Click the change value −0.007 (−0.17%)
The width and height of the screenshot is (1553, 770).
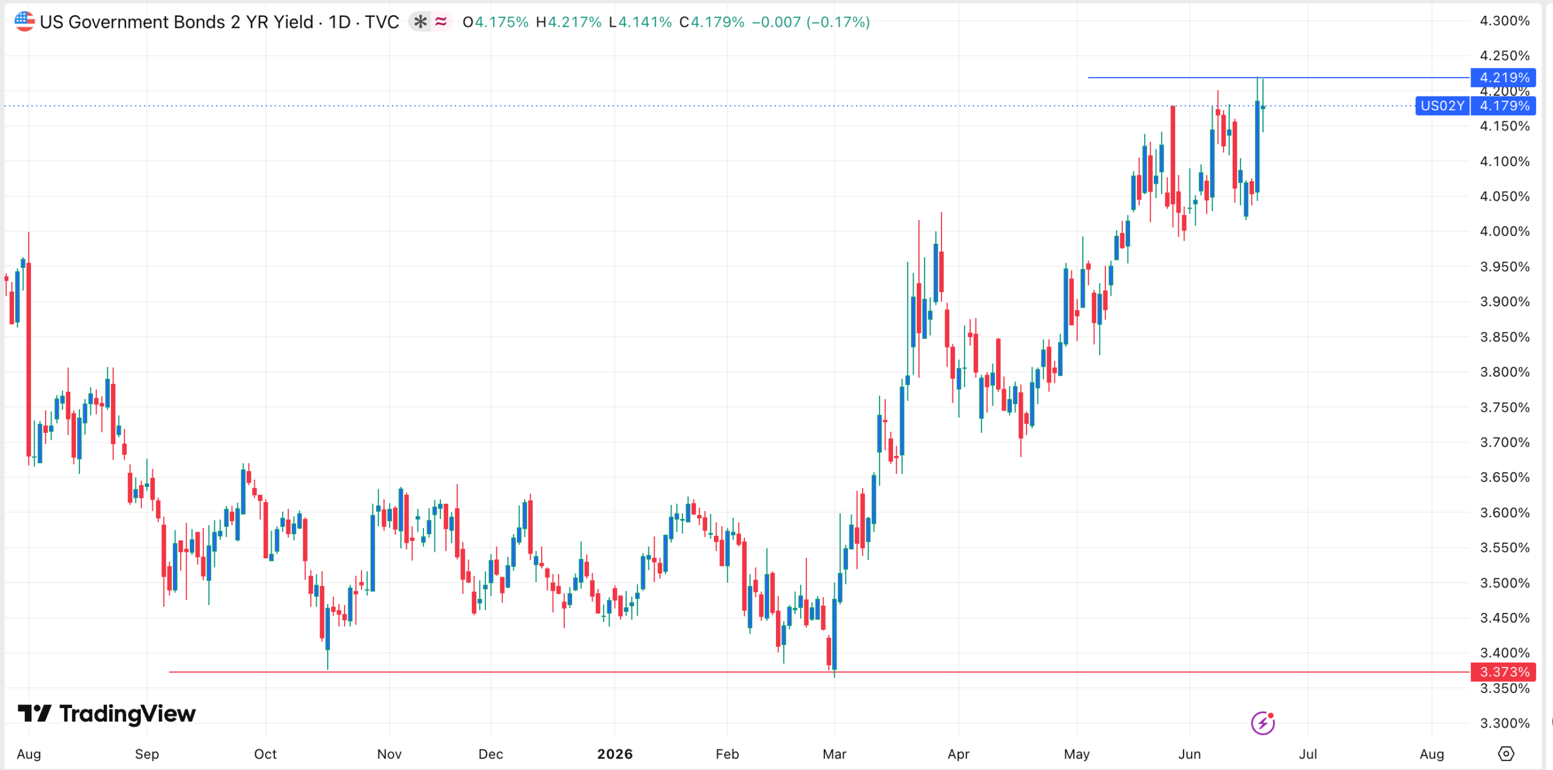click(811, 22)
